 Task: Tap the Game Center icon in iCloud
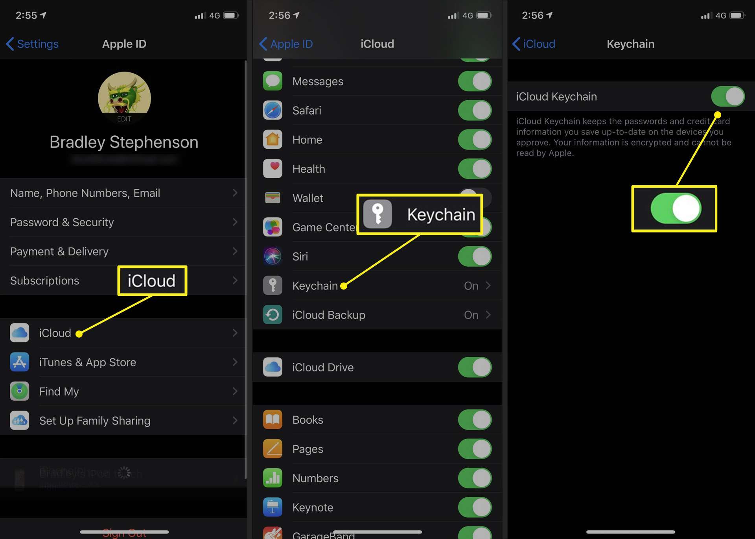coord(272,227)
